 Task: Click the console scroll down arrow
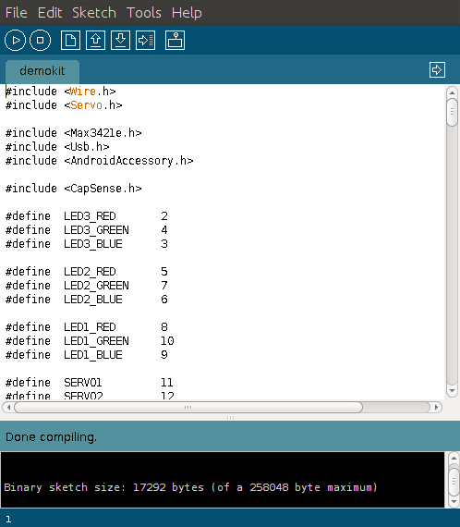coord(454,502)
